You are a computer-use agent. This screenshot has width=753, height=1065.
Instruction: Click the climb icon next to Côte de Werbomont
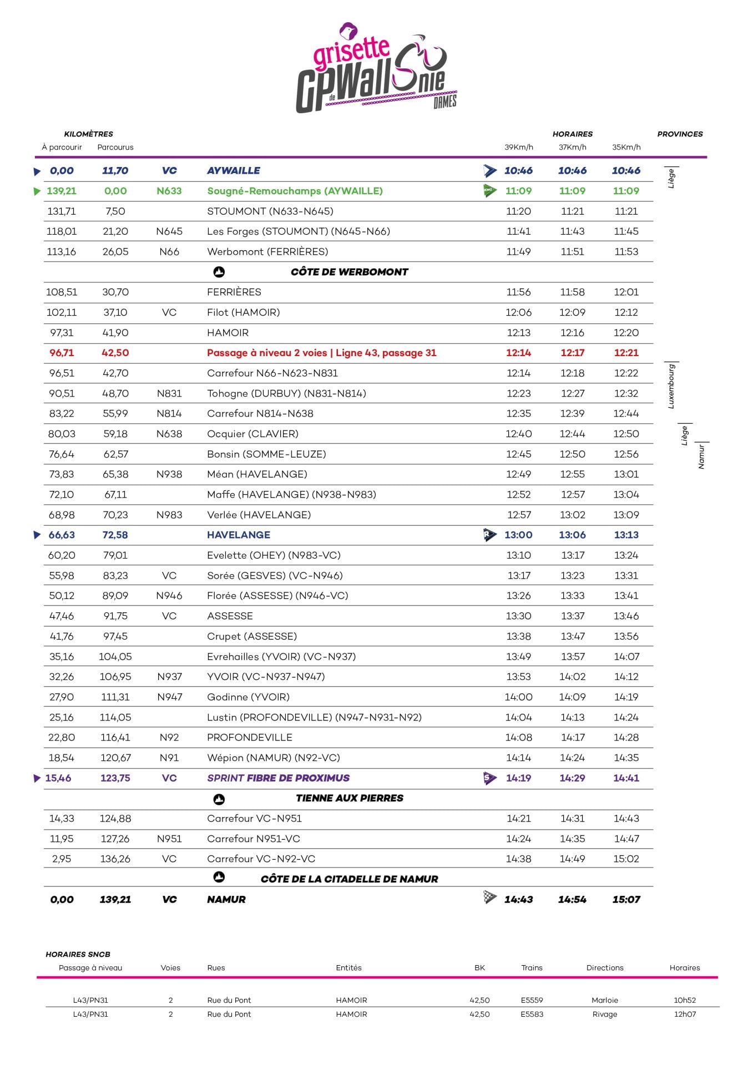click(219, 272)
